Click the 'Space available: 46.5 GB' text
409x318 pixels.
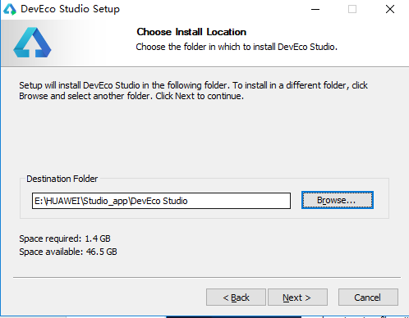pos(68,252)
